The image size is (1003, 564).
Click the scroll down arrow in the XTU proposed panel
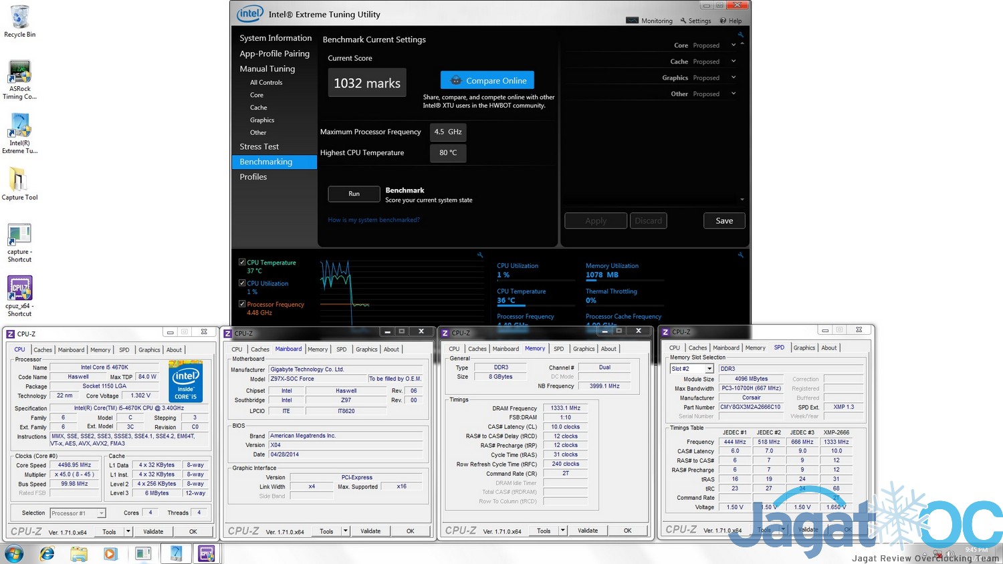742,199
